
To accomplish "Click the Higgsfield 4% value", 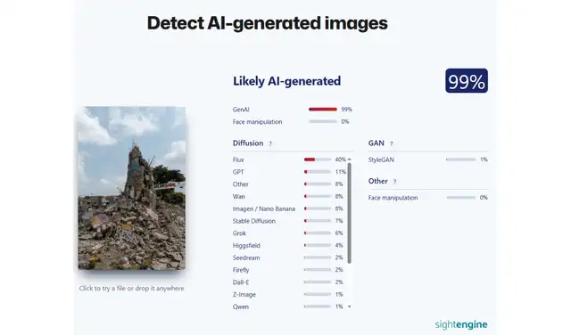I will click(x=339, y=245).
